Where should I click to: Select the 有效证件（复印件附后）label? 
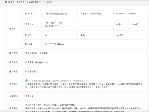(x=91, y=14)
